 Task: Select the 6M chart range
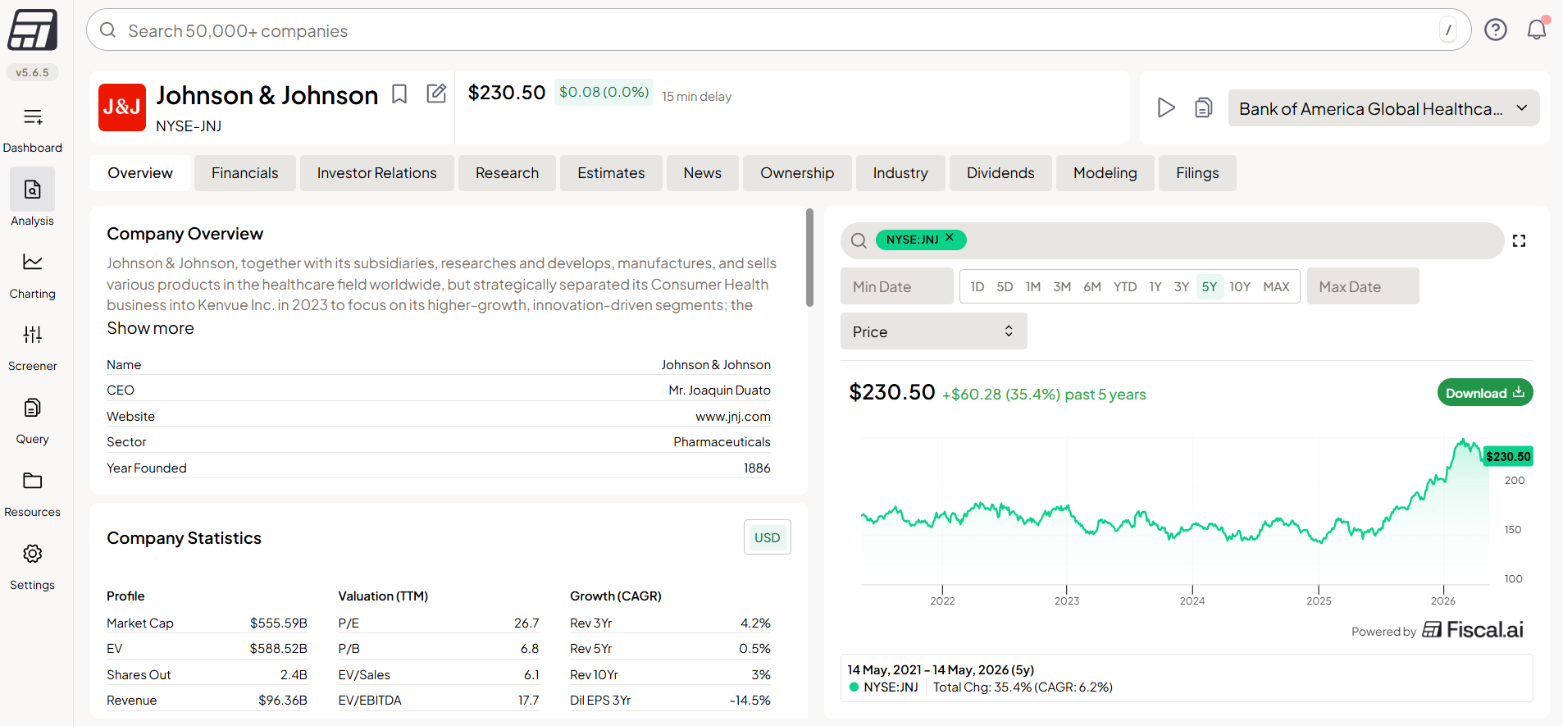1092,287
